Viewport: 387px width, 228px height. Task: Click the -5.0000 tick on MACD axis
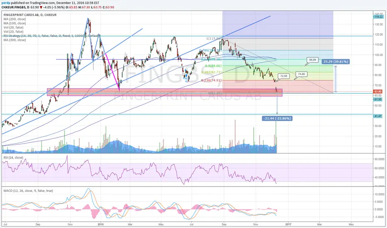(x=379, y=217)
